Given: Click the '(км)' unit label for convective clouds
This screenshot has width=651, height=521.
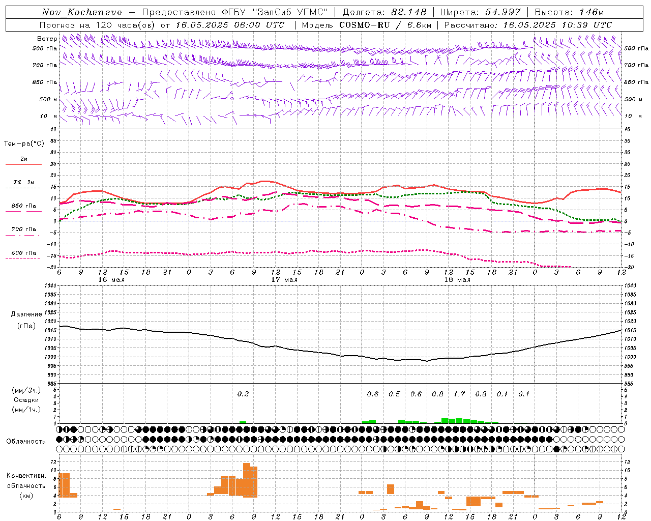Looking at the screenshot, I should [26, 496].
